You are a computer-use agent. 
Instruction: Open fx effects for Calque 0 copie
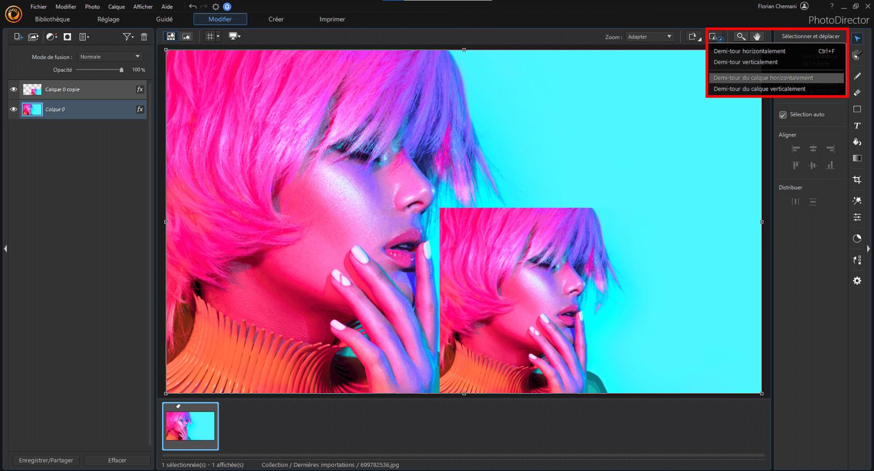coord(140,89)
